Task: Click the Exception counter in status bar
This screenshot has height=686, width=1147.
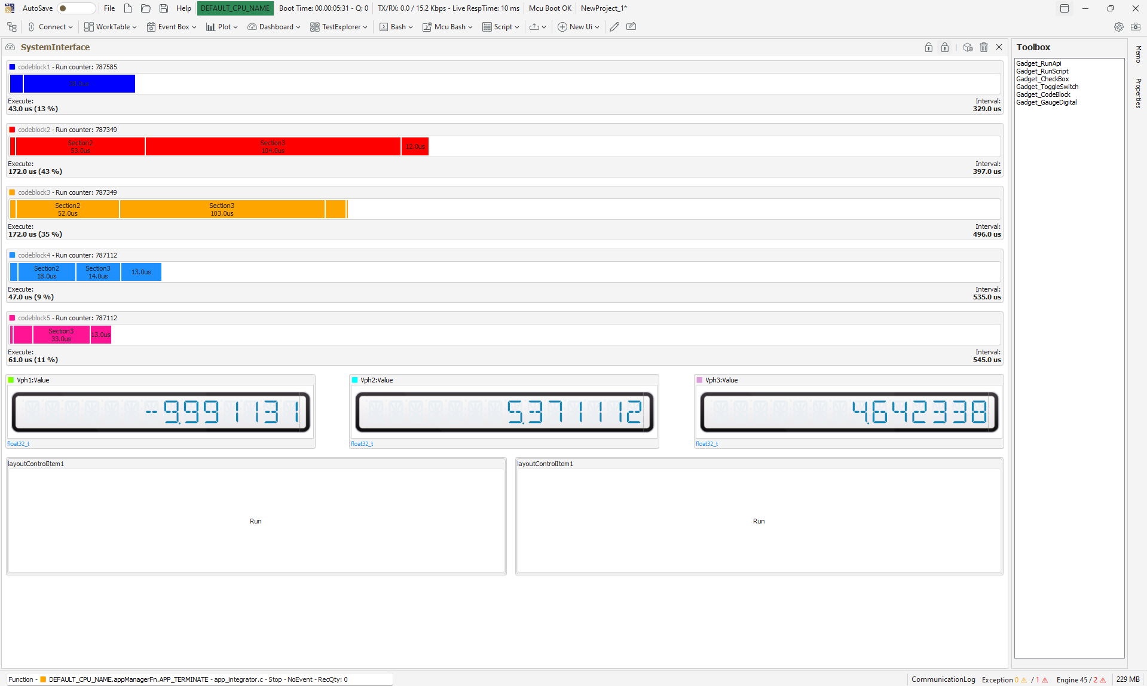Action: coord(1014,679)
